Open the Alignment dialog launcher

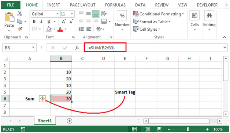tap(111, 37)
